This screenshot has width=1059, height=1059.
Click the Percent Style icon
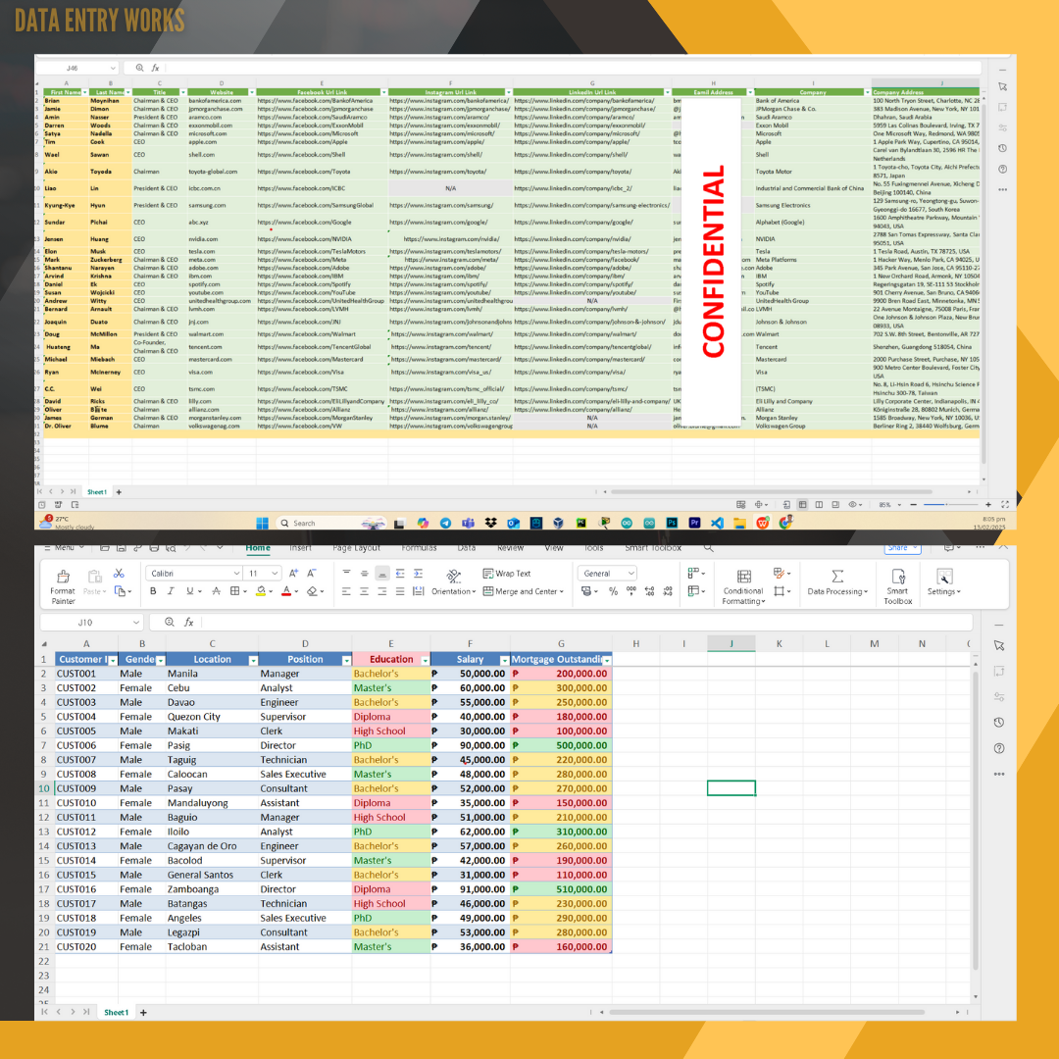click(x=613, y=591)
